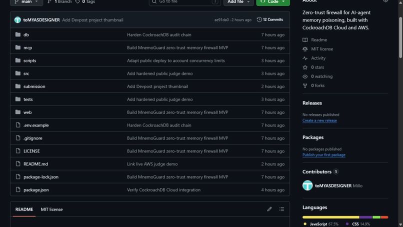This screenshot has height=227, width=403.
Task: Click the web folder icon
Action: tap(17, 112)
